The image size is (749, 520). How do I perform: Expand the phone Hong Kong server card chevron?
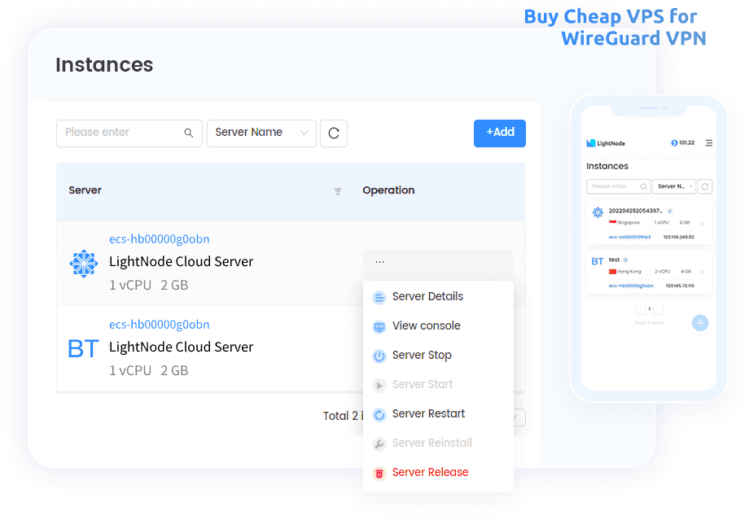(x=702, y=273)
